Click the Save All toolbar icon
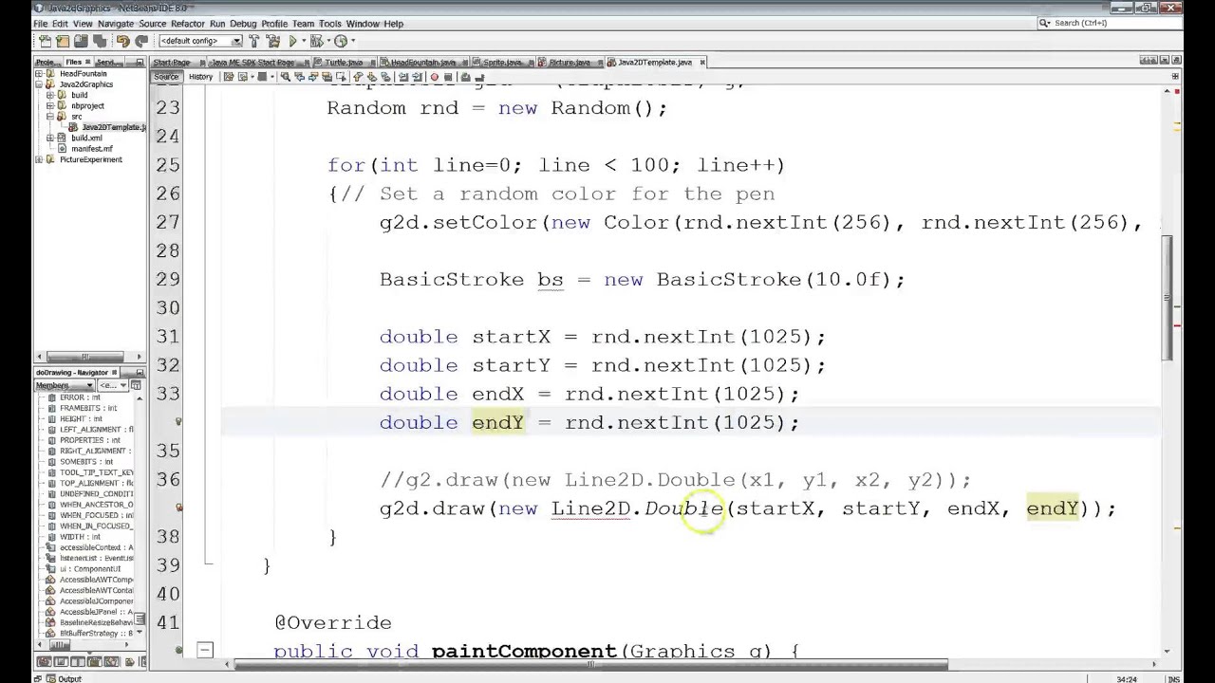1215x683 pixels. click(x=100, y=41)
